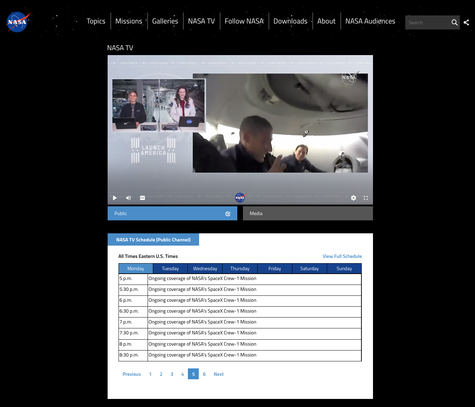Click the NASA TV page heading

tap(120, 48)
